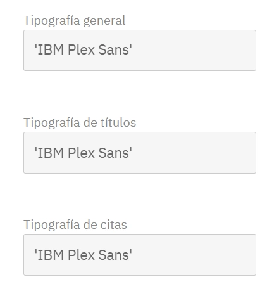Place cursor on 'IBM' in general typography field

click(x=51, y=50)
